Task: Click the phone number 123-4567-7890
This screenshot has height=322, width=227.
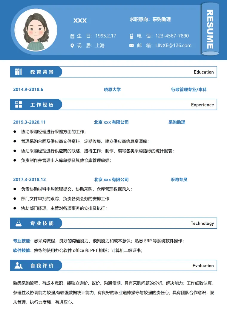Action: 172,36
